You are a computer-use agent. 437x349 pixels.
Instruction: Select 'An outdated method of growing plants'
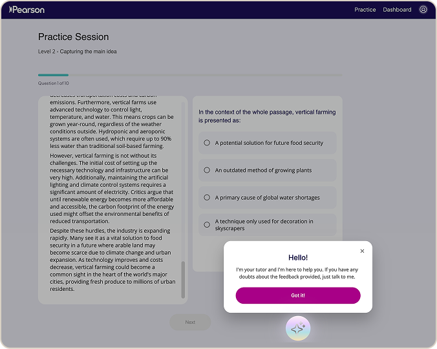[267, 170]
